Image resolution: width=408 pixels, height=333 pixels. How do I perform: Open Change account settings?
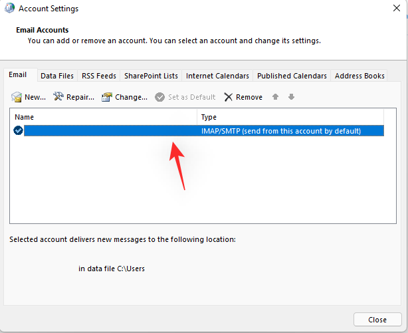(106, 97)
